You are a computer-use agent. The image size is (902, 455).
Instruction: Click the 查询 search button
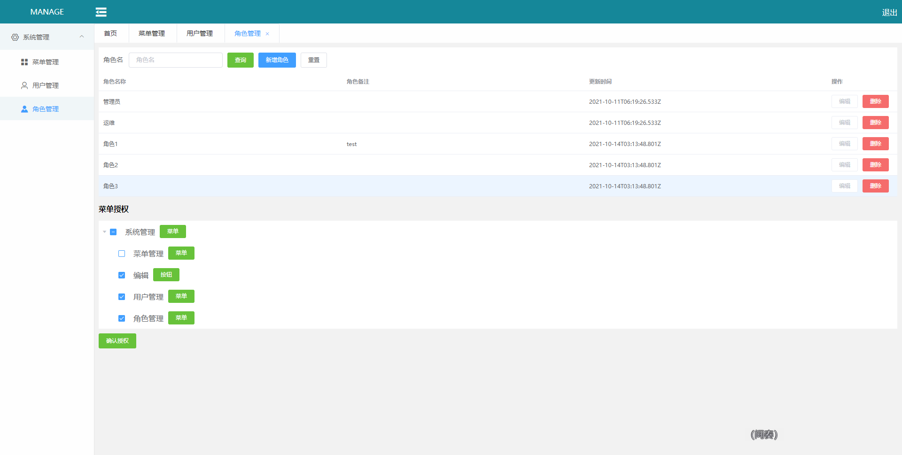tap(241, 60)
